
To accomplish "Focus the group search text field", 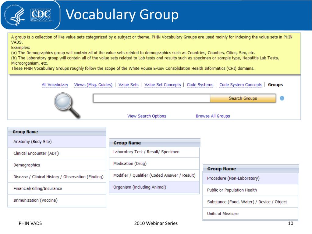I will click(152, 98).
